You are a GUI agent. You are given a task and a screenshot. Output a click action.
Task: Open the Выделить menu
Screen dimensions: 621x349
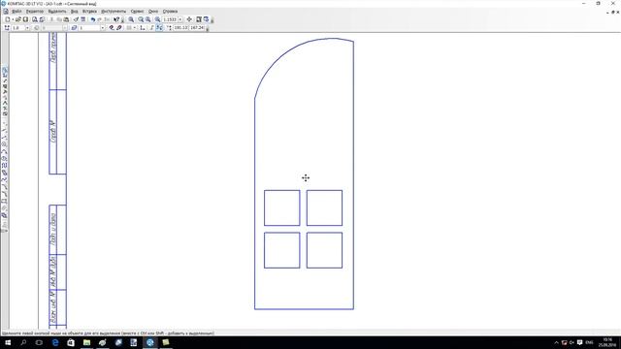pyautogui.click(x=57, y=12)
